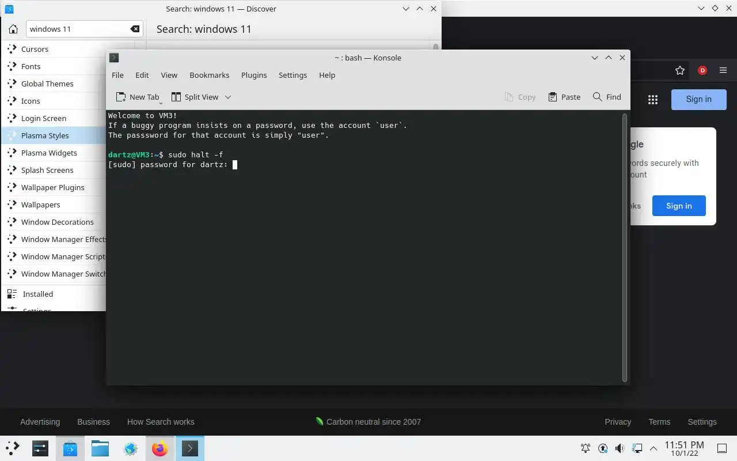737x461 pixels.
Task: Clear the Discover search text
Action: pos(134,29)
